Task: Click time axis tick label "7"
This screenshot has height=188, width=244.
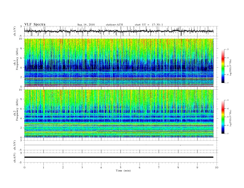Action: (x=159, y=167)
